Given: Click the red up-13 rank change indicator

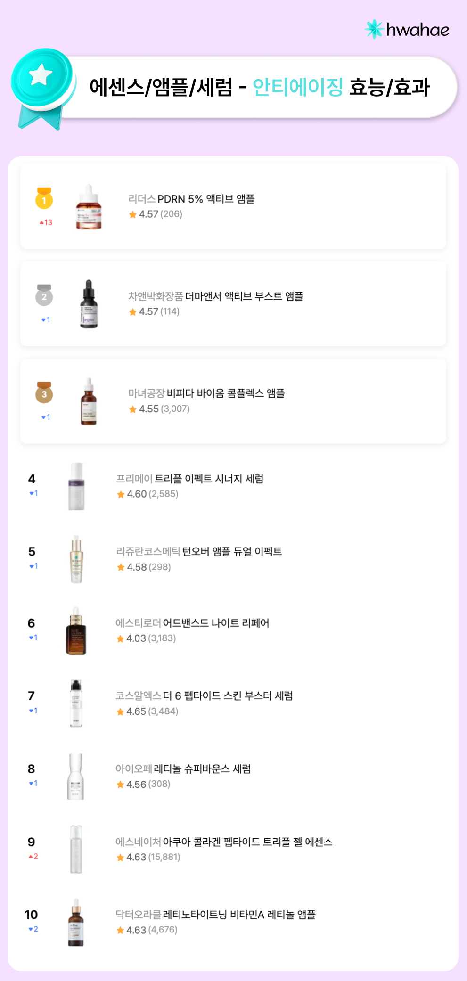Looking at the screenshot, I should coord(46,222).
